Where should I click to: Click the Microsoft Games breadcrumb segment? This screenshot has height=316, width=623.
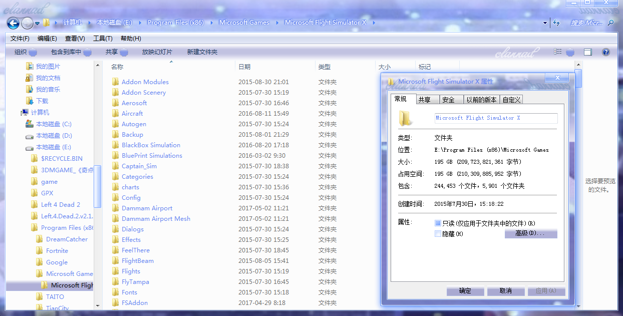(244, 23)
